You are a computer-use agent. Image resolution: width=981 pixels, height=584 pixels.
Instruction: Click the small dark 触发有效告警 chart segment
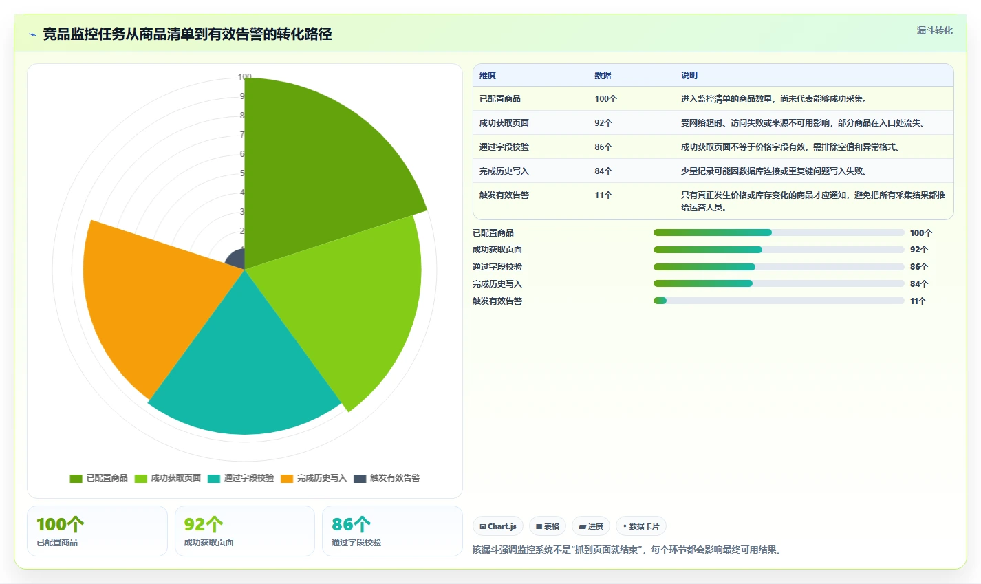[x=237, y=259]
